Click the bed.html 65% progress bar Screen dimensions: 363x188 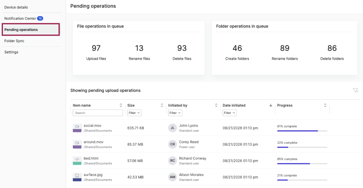click(302, 164)
